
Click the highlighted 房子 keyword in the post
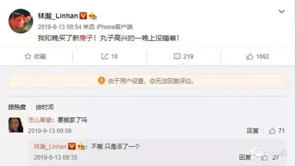coord(86,38)
